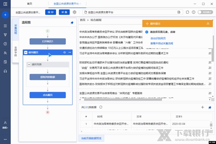Open the team users icon in sidebar

pyautogui.click(x=5, y=53)
